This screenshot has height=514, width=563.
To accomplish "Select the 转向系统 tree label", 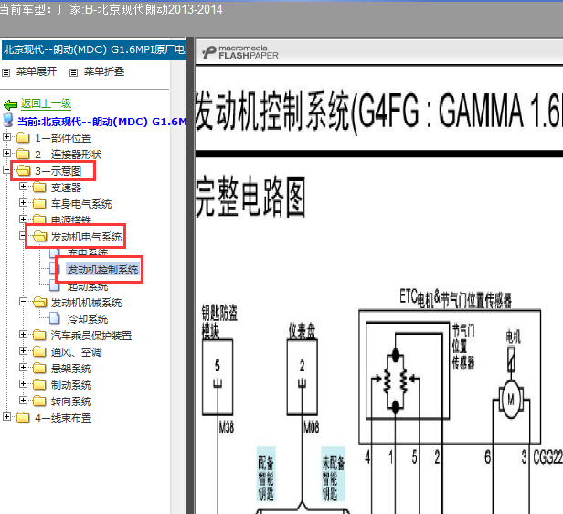I will click(x=71, y=402).
